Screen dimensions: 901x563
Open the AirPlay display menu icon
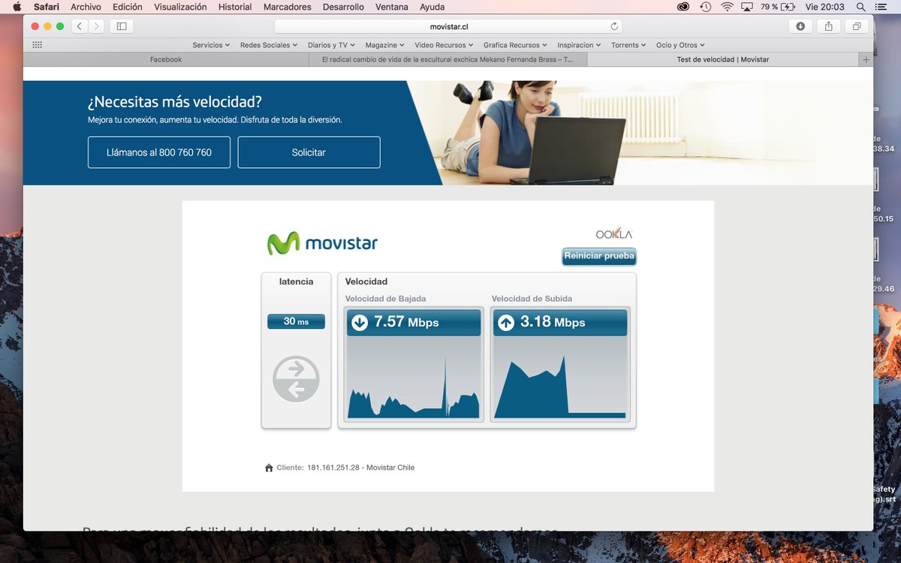click(x=747, y=7)
